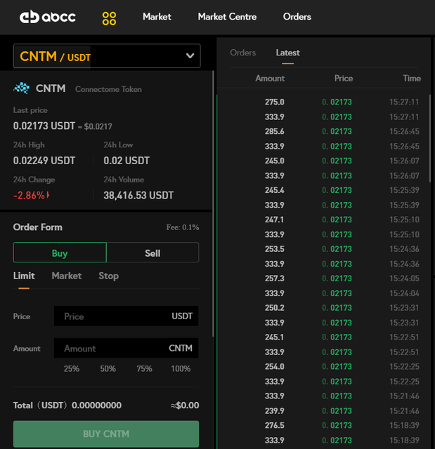Select the trade row with amount 250.2

coord(323,308)
